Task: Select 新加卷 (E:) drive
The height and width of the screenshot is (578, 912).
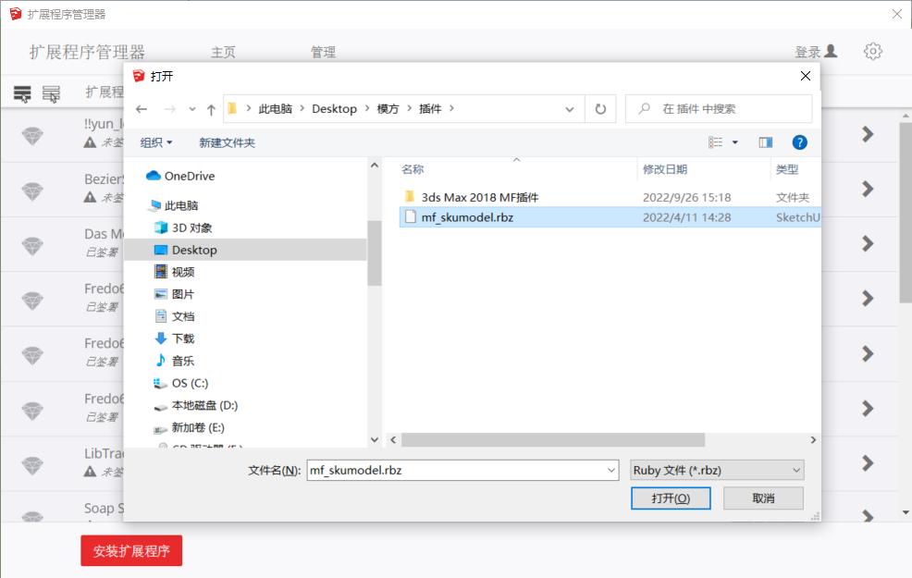Action: (x=189, y=427)
